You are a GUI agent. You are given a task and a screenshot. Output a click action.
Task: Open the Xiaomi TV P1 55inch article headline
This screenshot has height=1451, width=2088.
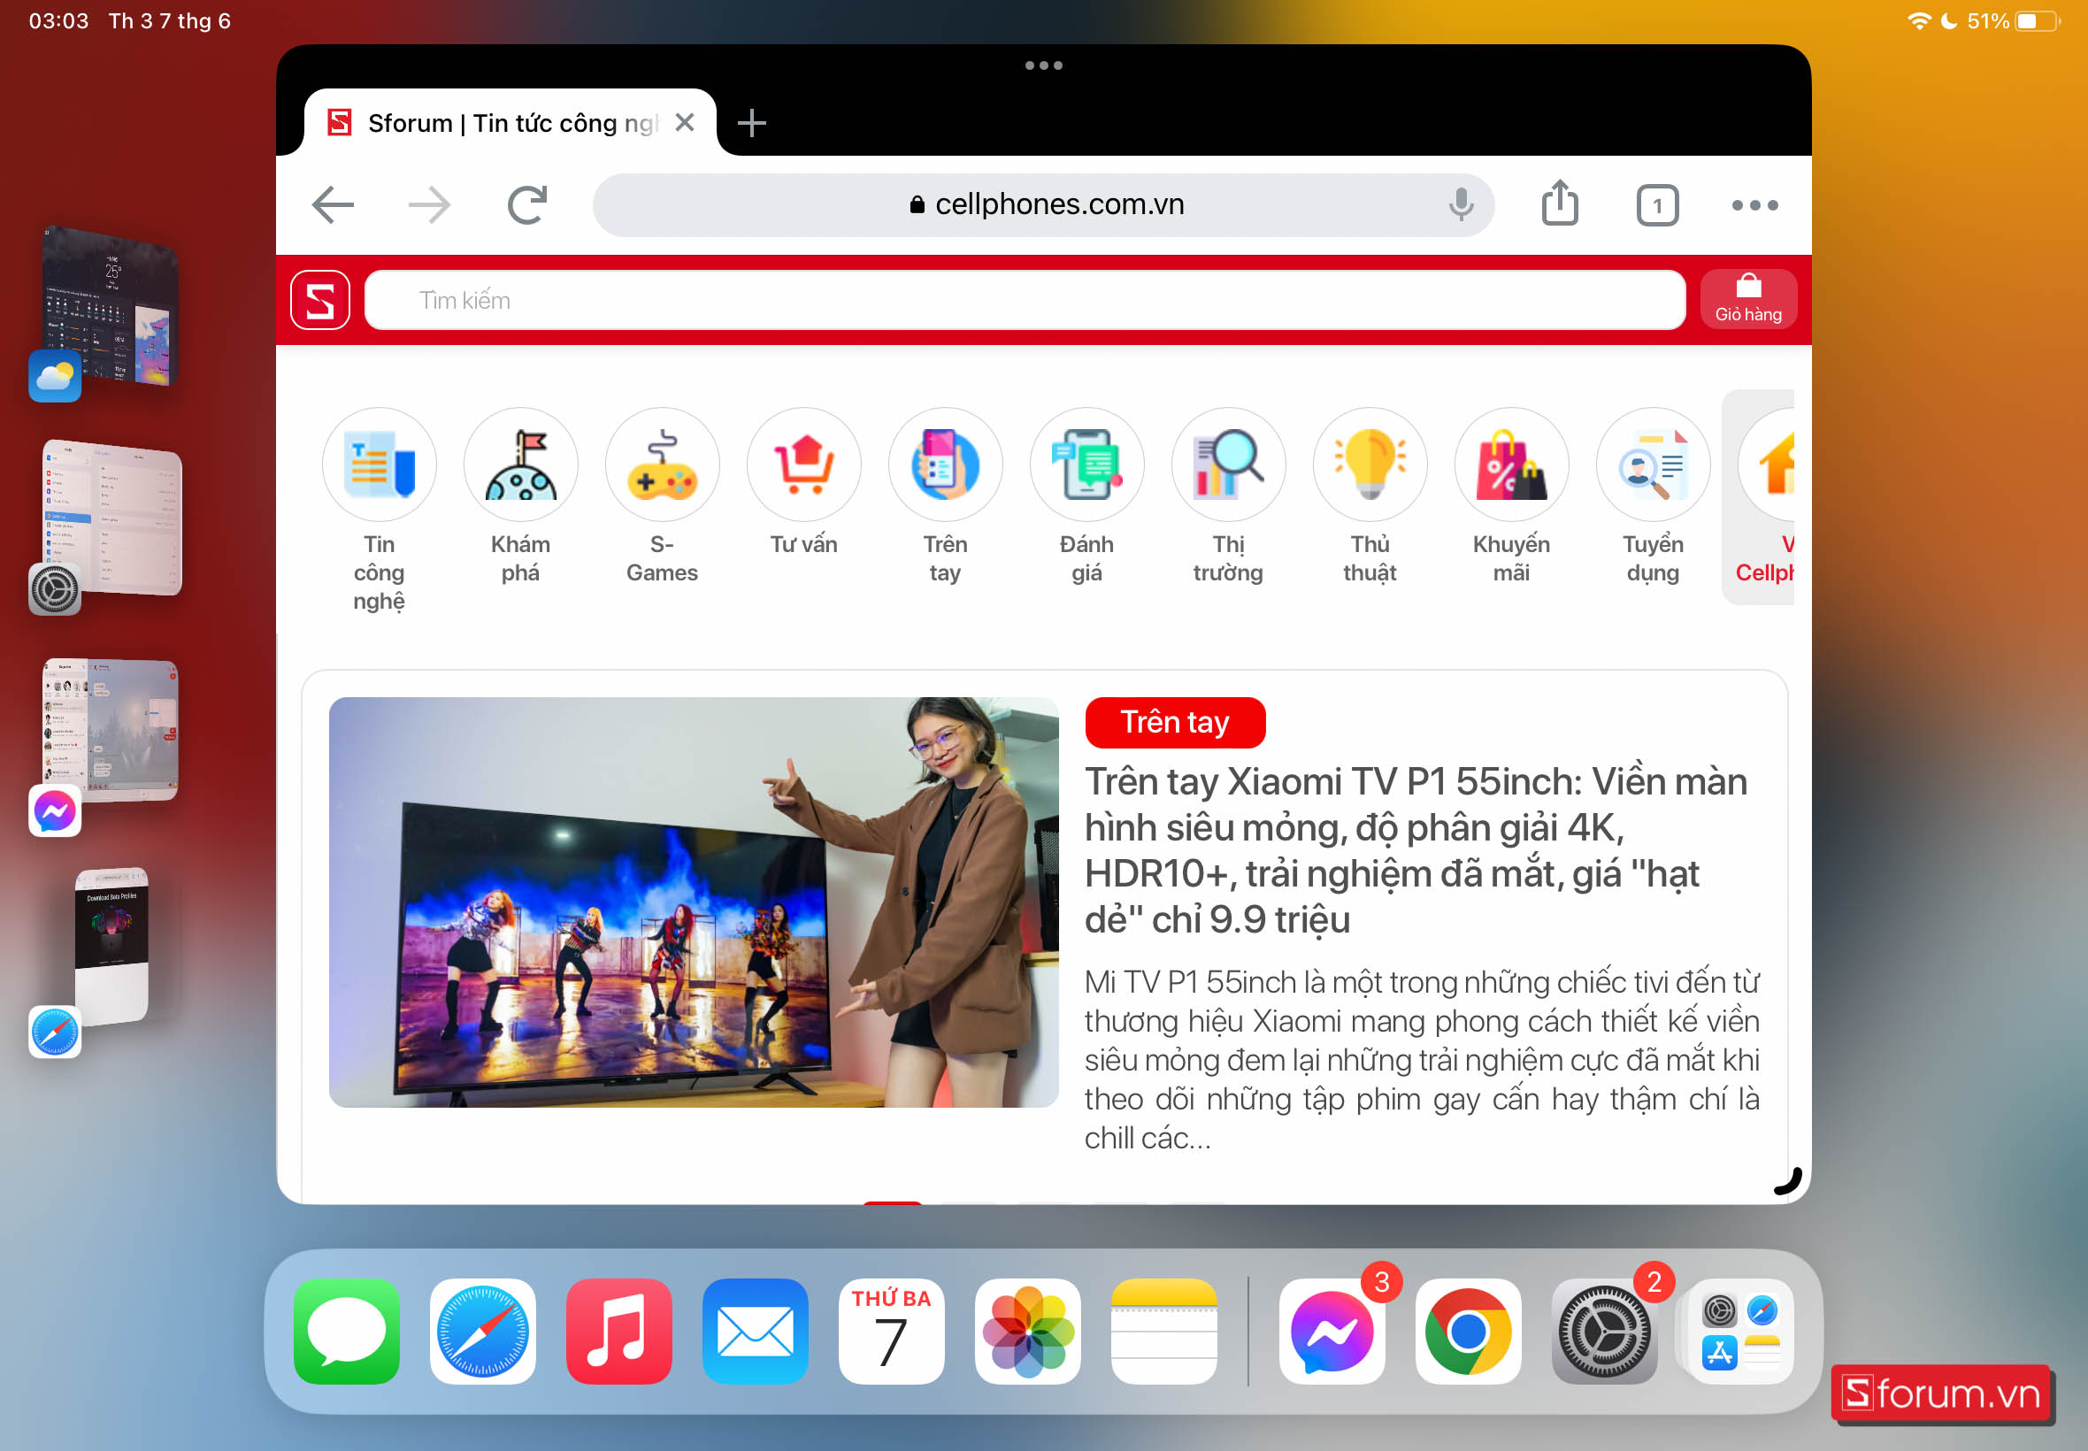[1416, 850]
